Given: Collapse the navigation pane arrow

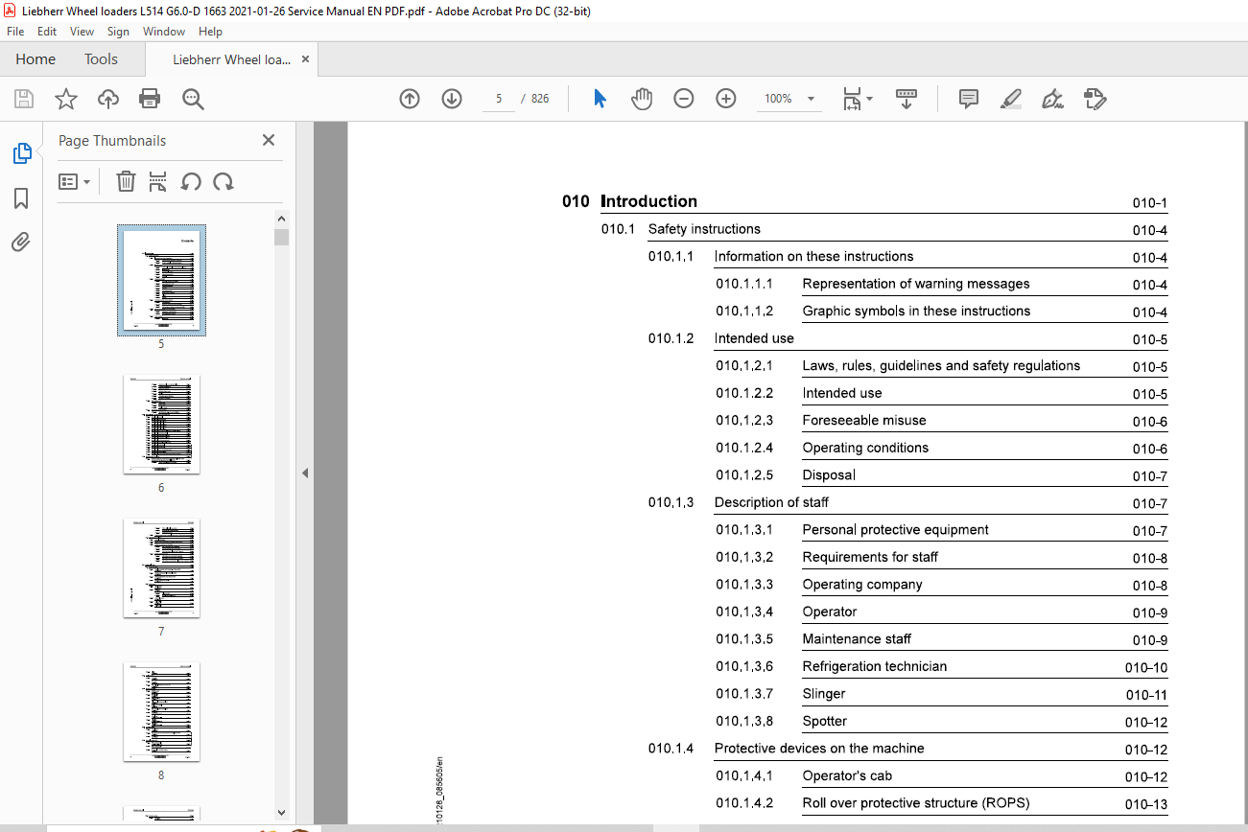Looking at the screenshot, I should [305, 473].
